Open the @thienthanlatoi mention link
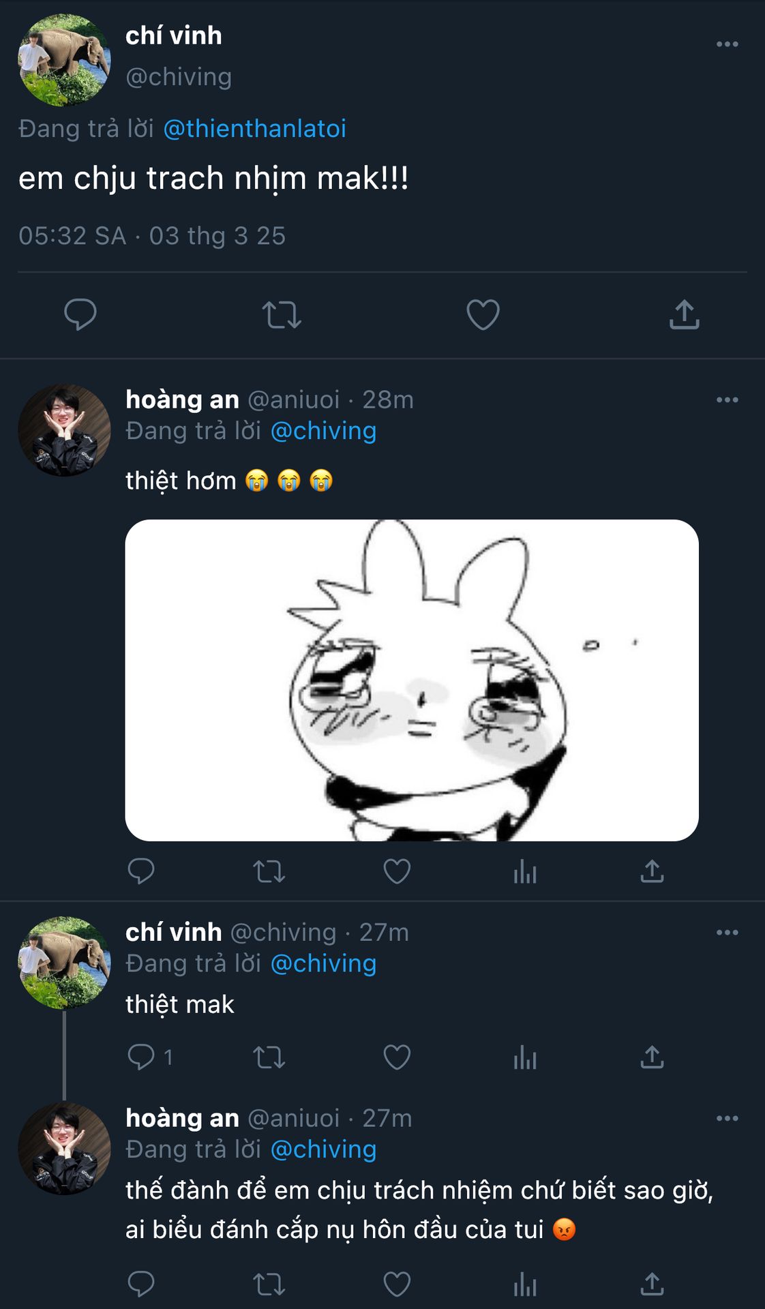Image resolution: width=765 pixels, height=1309 pixels. tap(254, 129)
